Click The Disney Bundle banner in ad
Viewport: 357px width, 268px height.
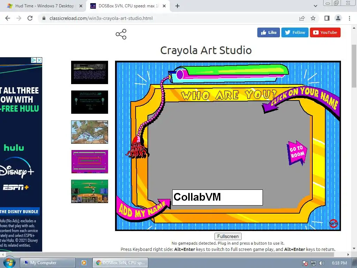tap(20, 211)
